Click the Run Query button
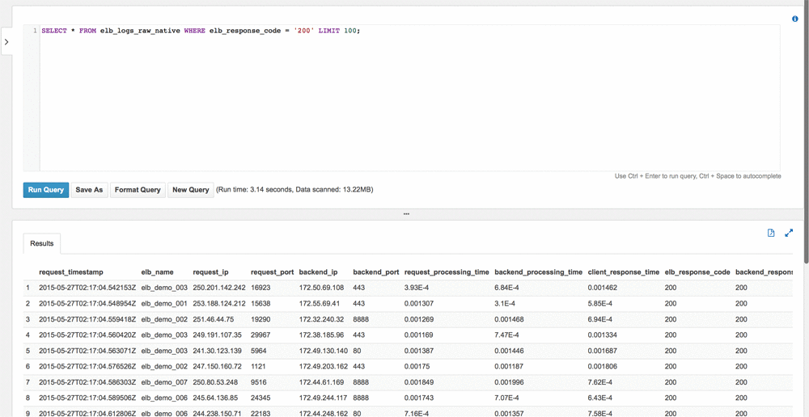This screenshot has height=417, width=809. 46,190
